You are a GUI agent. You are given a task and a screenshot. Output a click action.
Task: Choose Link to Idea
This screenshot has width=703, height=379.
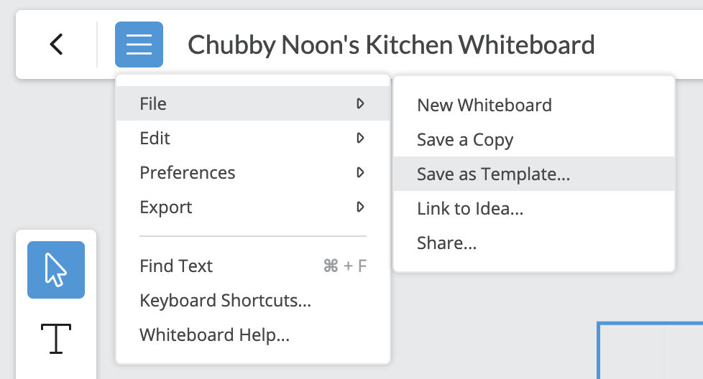534,208
